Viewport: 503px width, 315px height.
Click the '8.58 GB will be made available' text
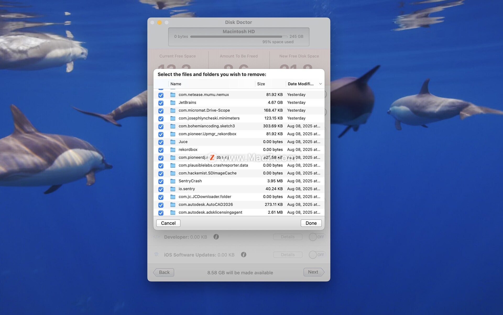(240, 273)
